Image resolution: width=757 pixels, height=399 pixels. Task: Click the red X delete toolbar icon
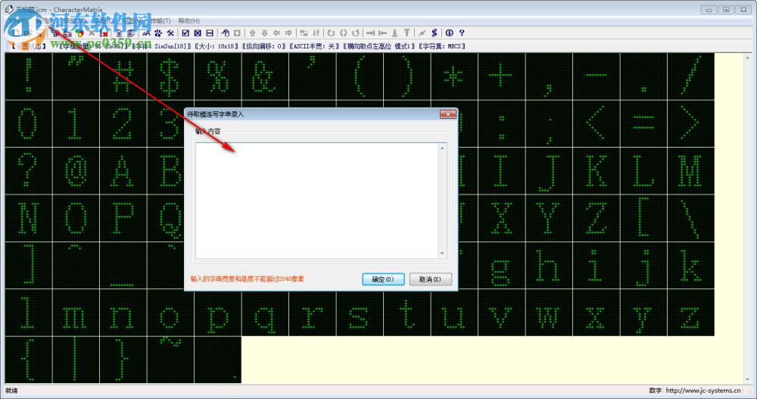point(104,33)
